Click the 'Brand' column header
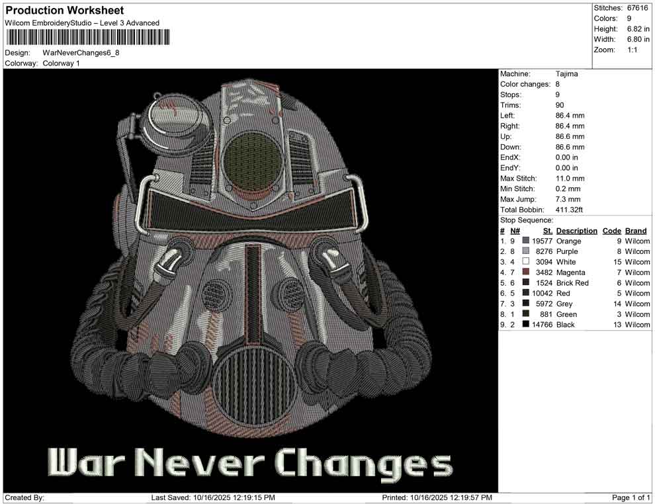The width and height of the screenshot is (655, 504). pos(636,230)
